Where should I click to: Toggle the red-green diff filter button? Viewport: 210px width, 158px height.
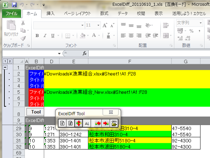79,123
